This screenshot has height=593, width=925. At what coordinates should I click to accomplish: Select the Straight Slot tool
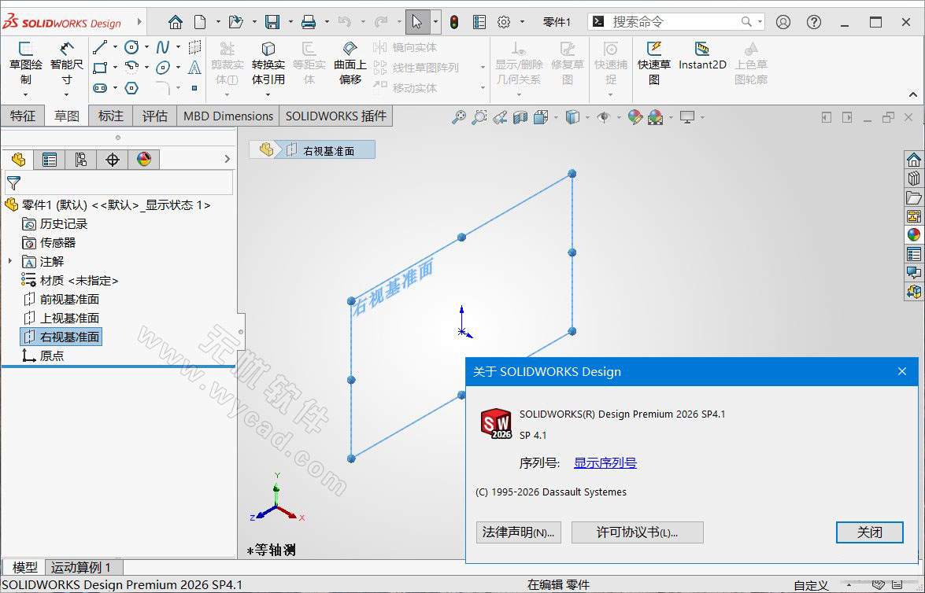(100, 88)
